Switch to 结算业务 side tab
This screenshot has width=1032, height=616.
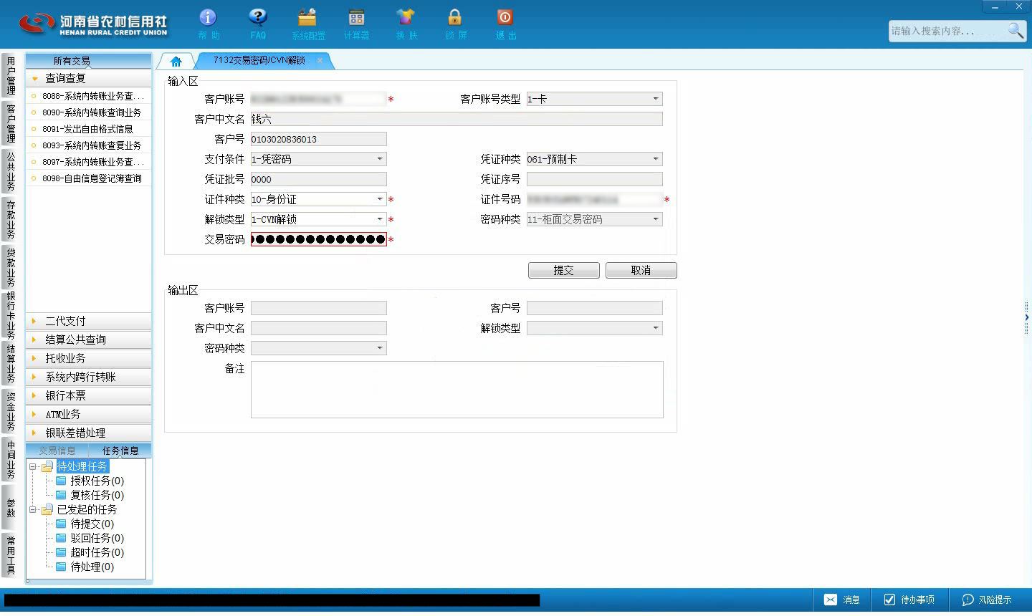pos(11,363)
